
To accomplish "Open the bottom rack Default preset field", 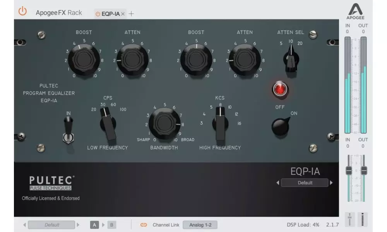I will pyautogui.click(x=51, y=225).
